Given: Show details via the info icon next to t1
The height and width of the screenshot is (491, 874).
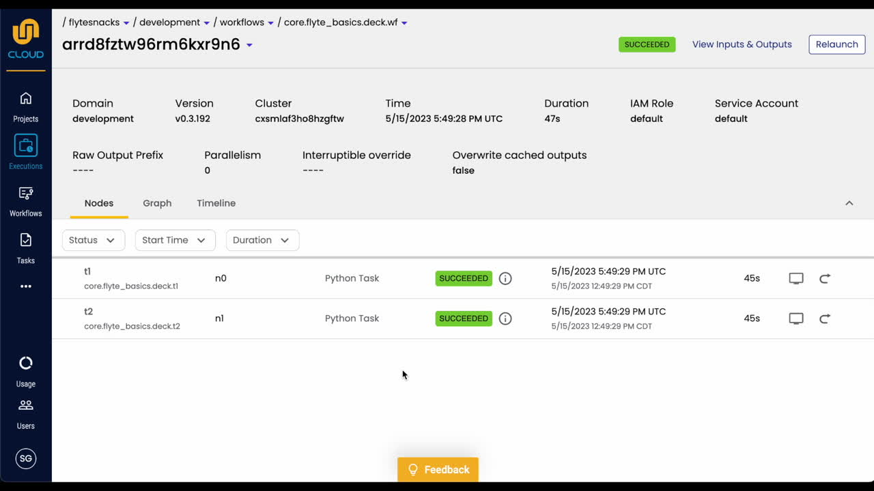Looking at the screenshot, I should pos(505,278).
